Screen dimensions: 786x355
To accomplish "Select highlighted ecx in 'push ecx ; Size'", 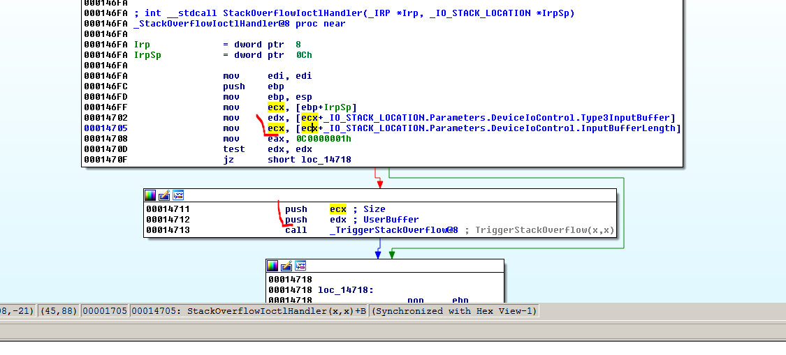I will 337,209.
